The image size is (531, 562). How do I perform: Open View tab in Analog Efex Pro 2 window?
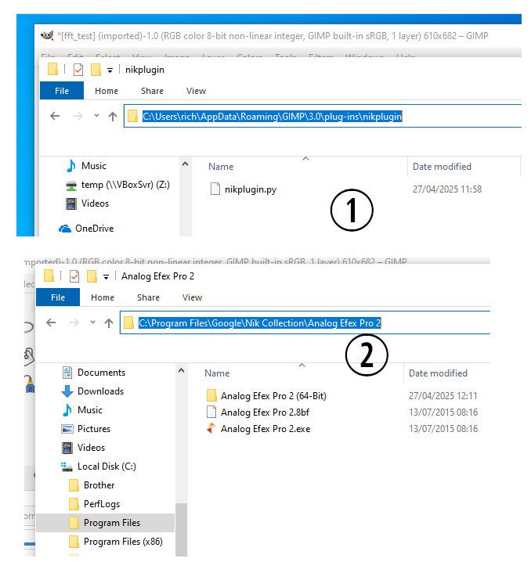[192, 297]
